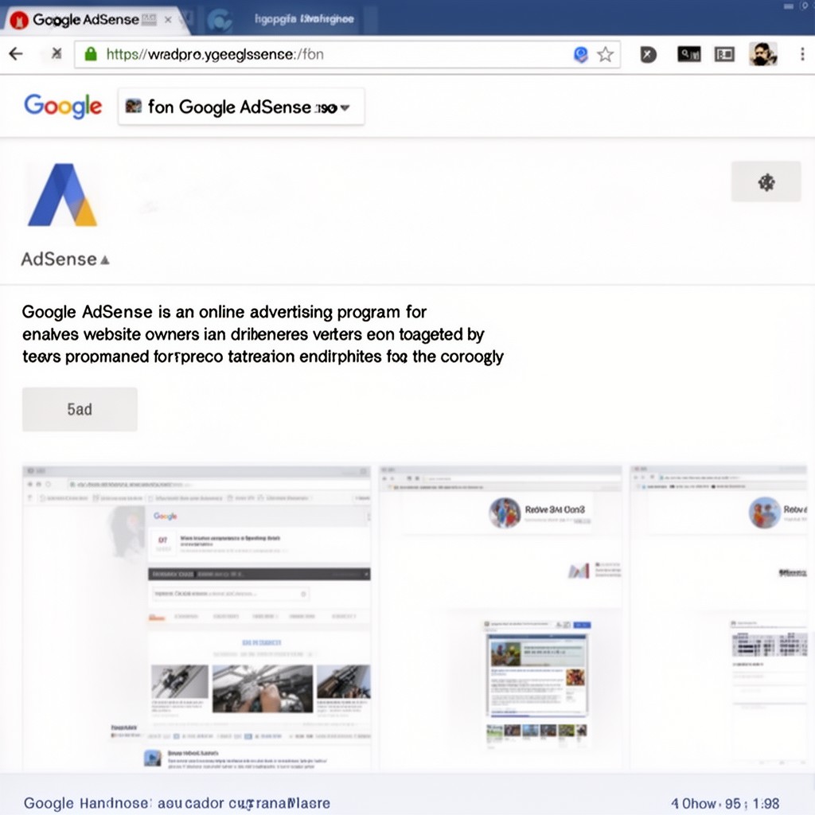Click the 5ad button
815x815 pixels.
coord(80,409)
